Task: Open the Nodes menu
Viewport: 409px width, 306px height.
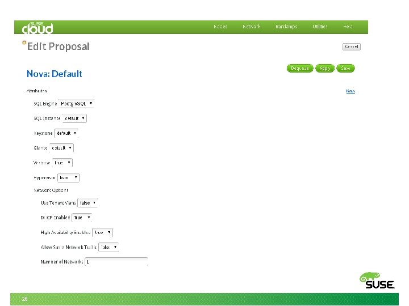Action: tap(220, 27)
